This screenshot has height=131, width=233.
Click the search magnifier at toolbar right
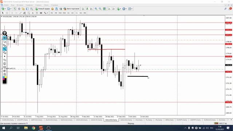tap(226, 9)
